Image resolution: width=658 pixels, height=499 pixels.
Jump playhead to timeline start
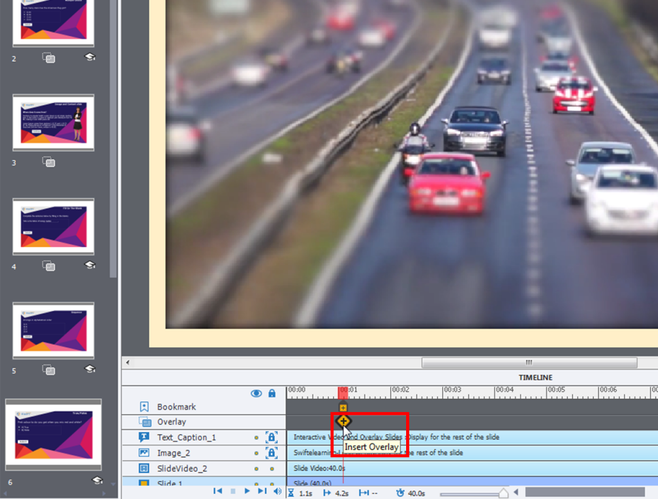[x=218, y=491]
